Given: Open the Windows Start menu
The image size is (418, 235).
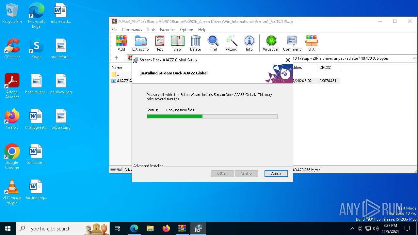Looking at the screenshot, I should (8, 228).
